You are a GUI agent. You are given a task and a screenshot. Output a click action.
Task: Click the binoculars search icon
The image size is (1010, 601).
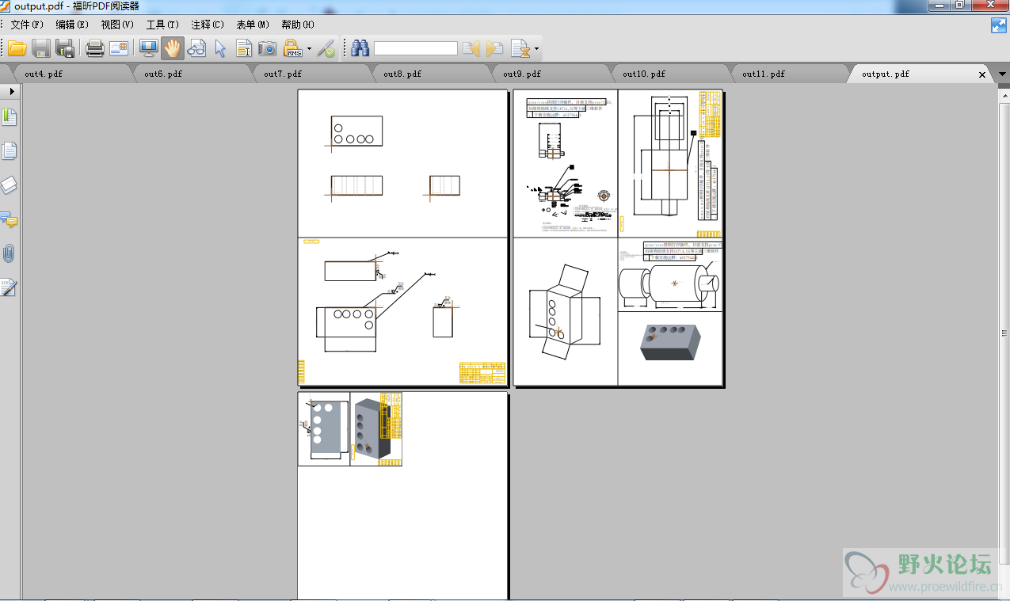(360, 48)
